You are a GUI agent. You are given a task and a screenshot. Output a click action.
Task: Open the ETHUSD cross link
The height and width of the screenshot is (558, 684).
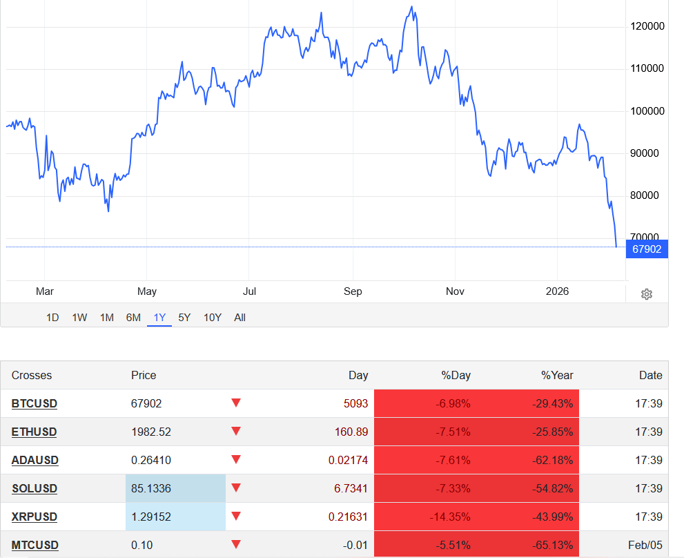[x=35, y=432]
